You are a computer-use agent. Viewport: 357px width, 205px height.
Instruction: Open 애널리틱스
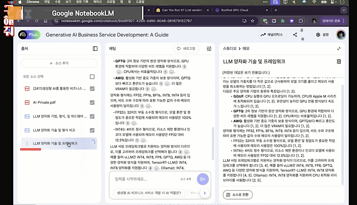coord(272,35)
